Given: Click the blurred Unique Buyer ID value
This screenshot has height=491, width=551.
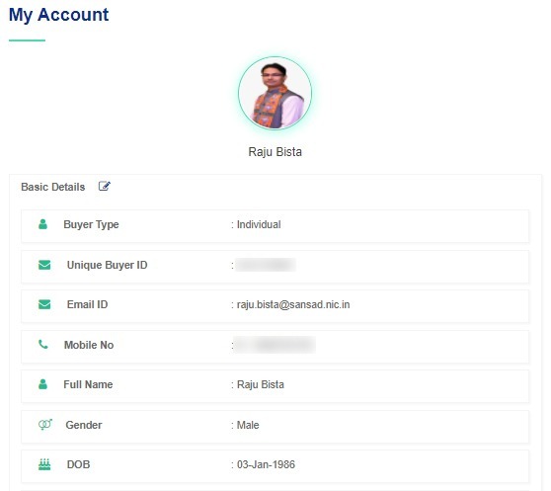Looking at the screenshot, I should coord(266,265).
